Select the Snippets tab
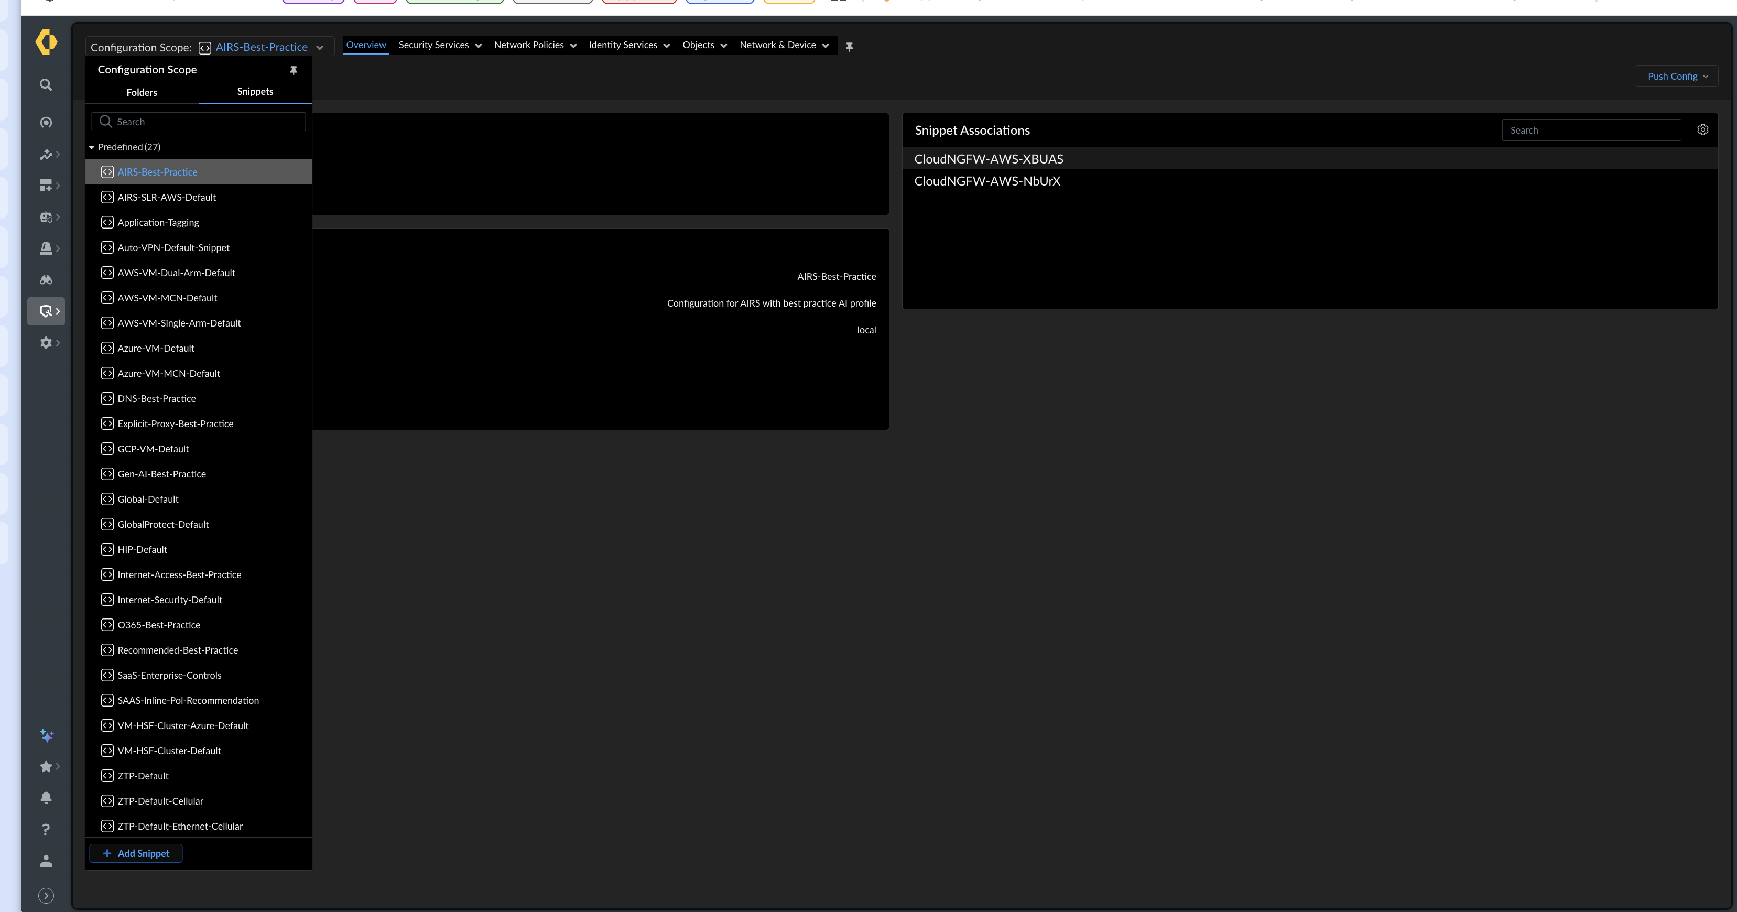1737x912 pixels. (255, 92)
